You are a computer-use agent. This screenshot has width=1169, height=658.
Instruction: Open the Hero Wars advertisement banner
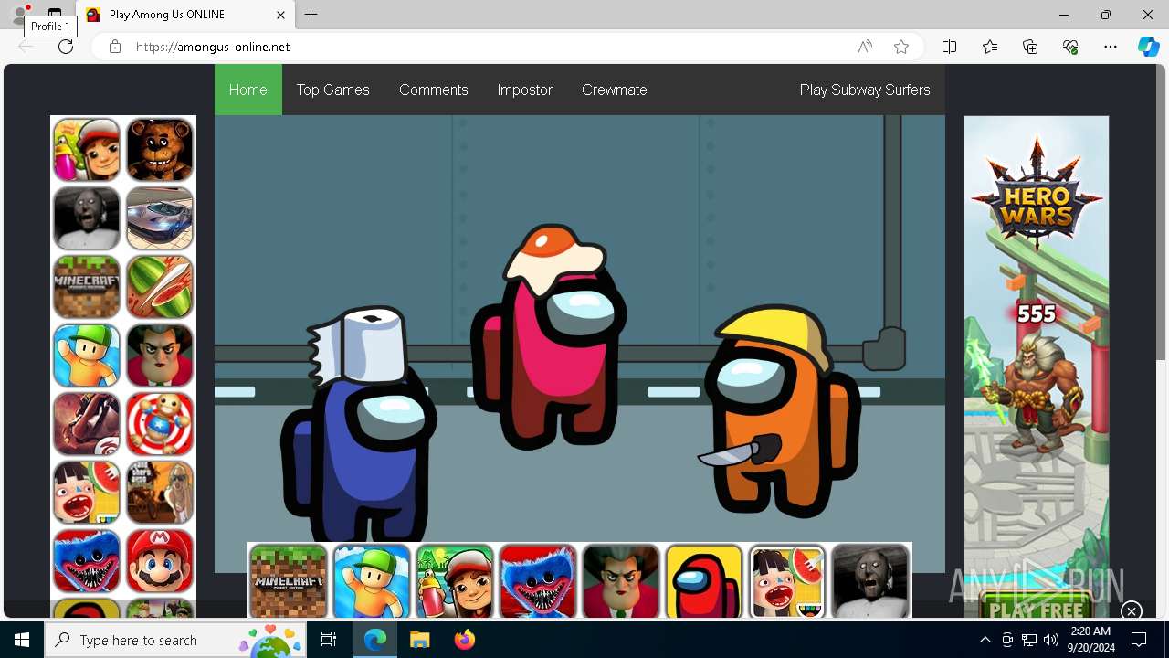pos(1037,366)
